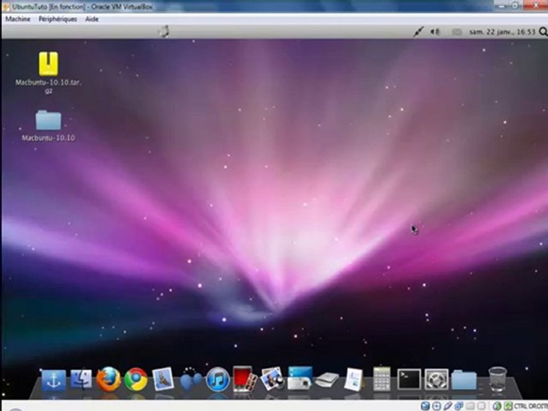
Task: Launch the Terminal from the dock
Action: click(x=409, y=379)
